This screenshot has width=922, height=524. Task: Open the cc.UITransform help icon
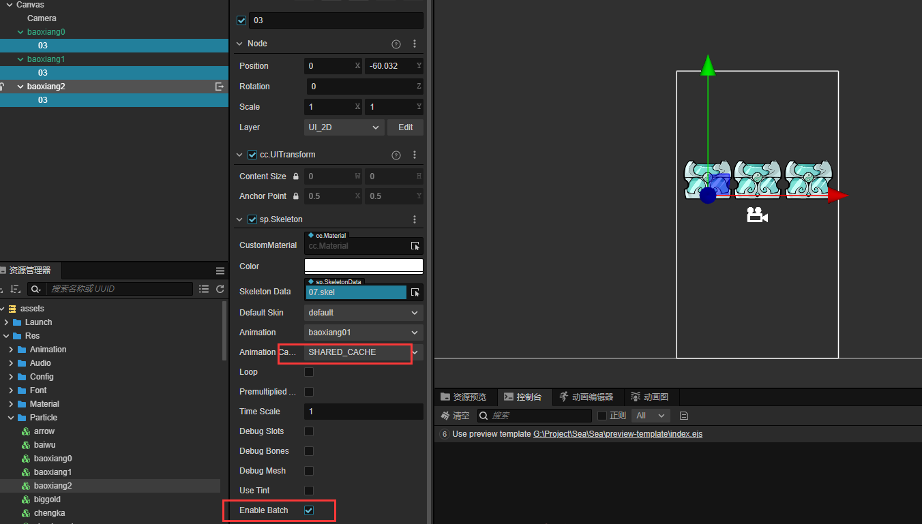click(396, 155)
